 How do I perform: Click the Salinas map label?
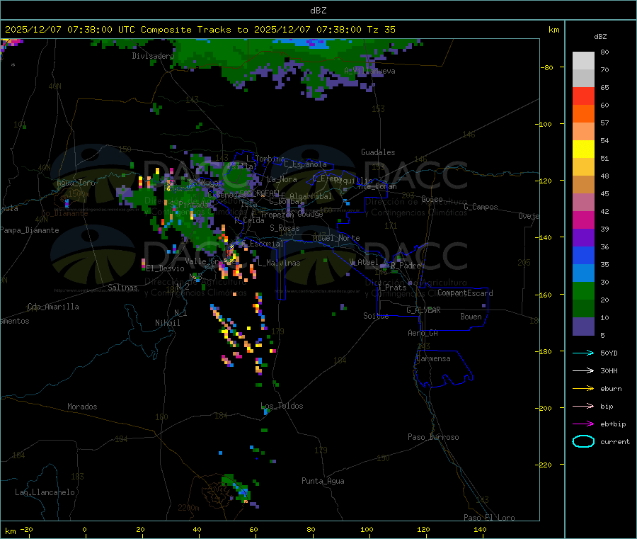122,288
